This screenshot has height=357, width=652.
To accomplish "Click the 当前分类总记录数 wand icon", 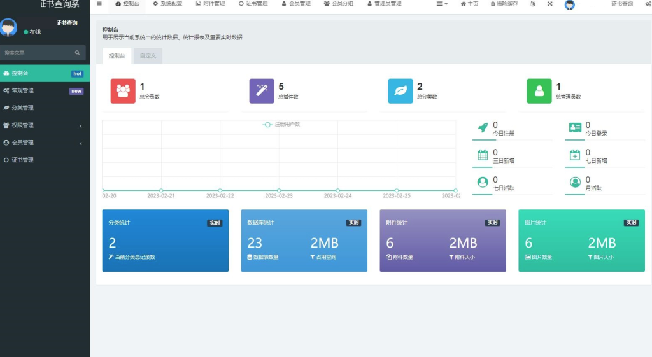I will click(x=111, y=257).
